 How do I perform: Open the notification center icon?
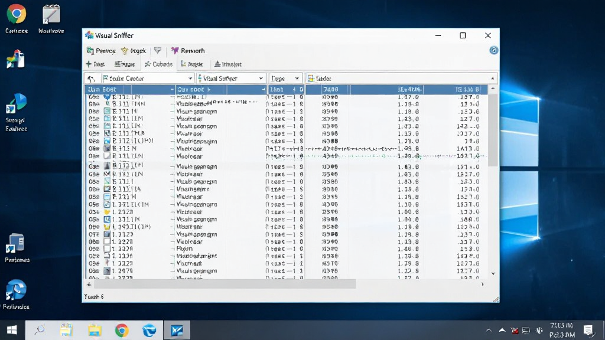[x=588, y=331]
